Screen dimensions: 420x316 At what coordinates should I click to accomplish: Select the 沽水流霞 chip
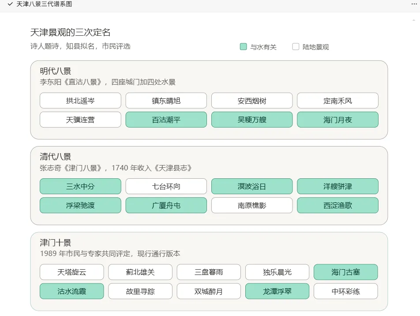(x=72, y=291)
